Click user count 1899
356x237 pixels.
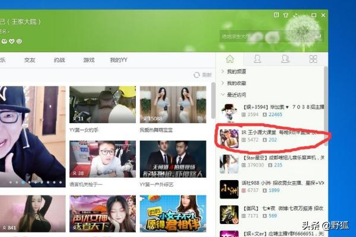tap(274, 191)
